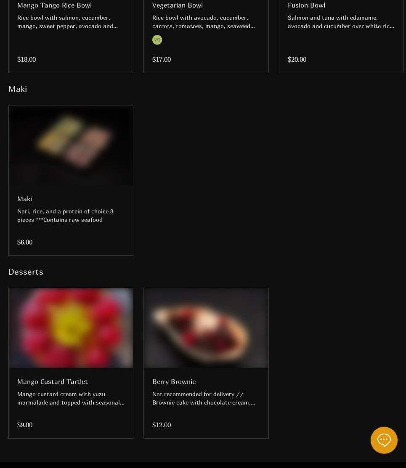
Task: Click the $18.00 Mango Tango price
Action: click(x=27, y=59)
